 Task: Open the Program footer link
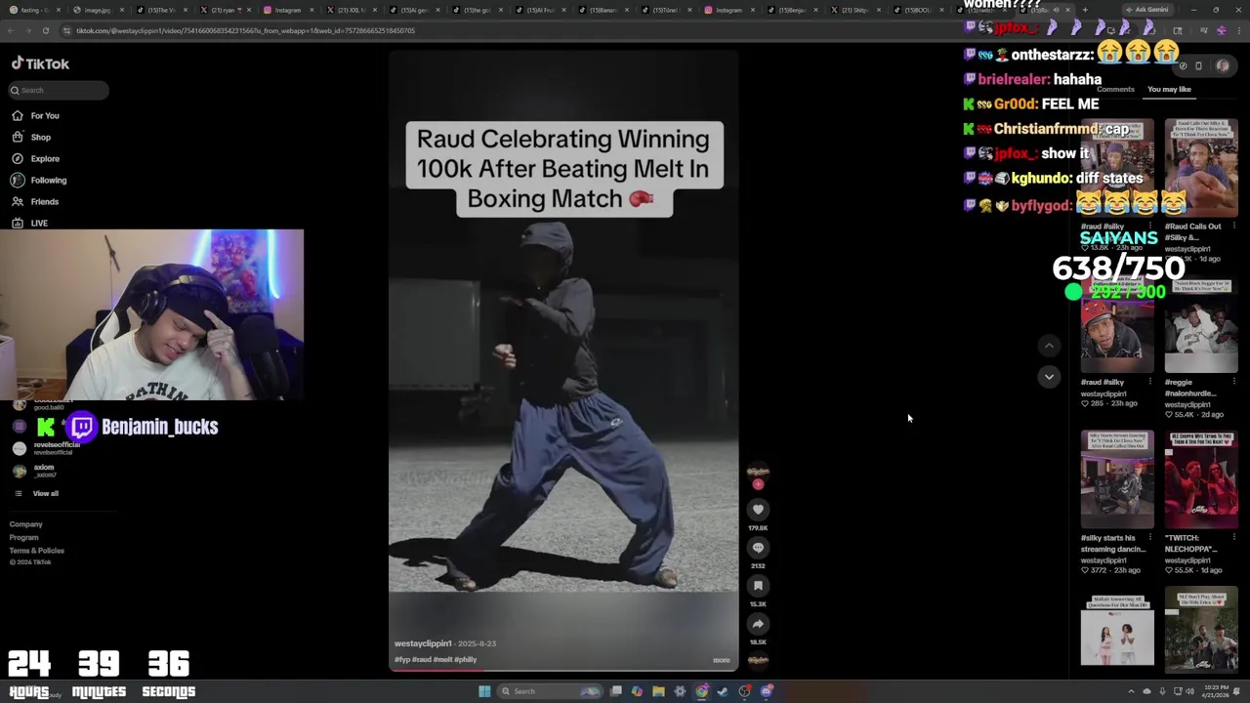pyautogui.click(x=24, y=537)
